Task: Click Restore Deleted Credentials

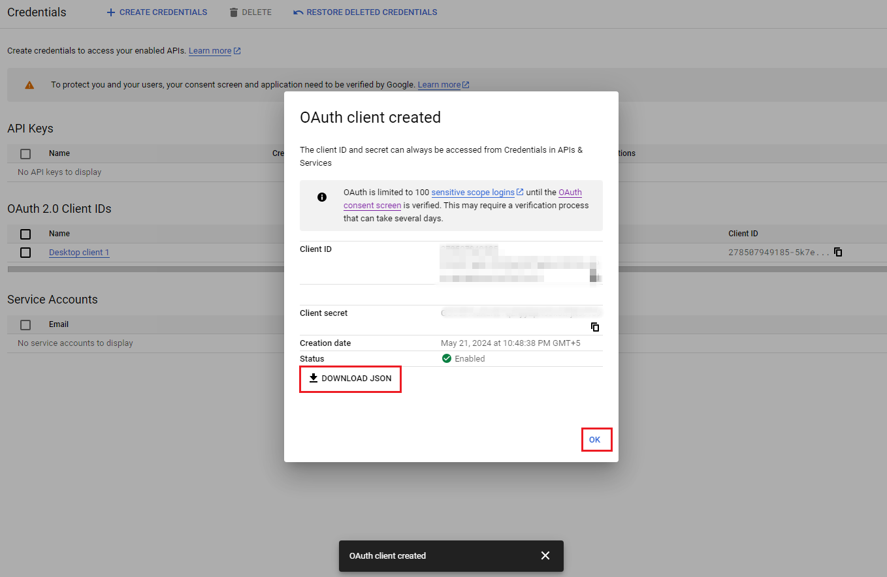Action: pyautogui.click(x=365, y=12)
